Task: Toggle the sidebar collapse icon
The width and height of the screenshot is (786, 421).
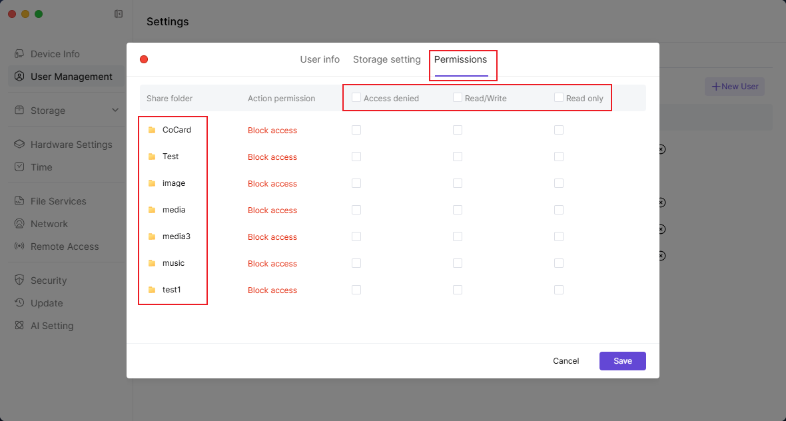Action: click(119, 14)
